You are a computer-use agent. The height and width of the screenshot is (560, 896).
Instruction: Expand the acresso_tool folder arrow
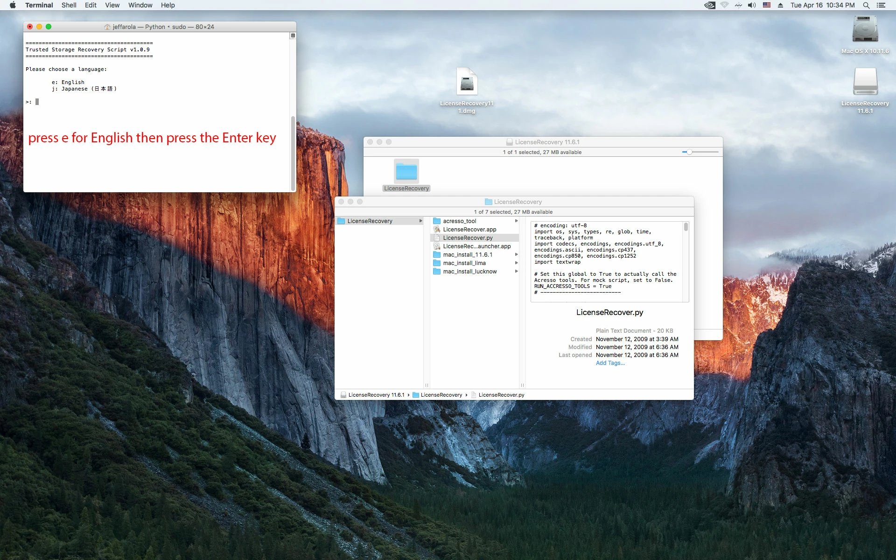tap(516, 221)
